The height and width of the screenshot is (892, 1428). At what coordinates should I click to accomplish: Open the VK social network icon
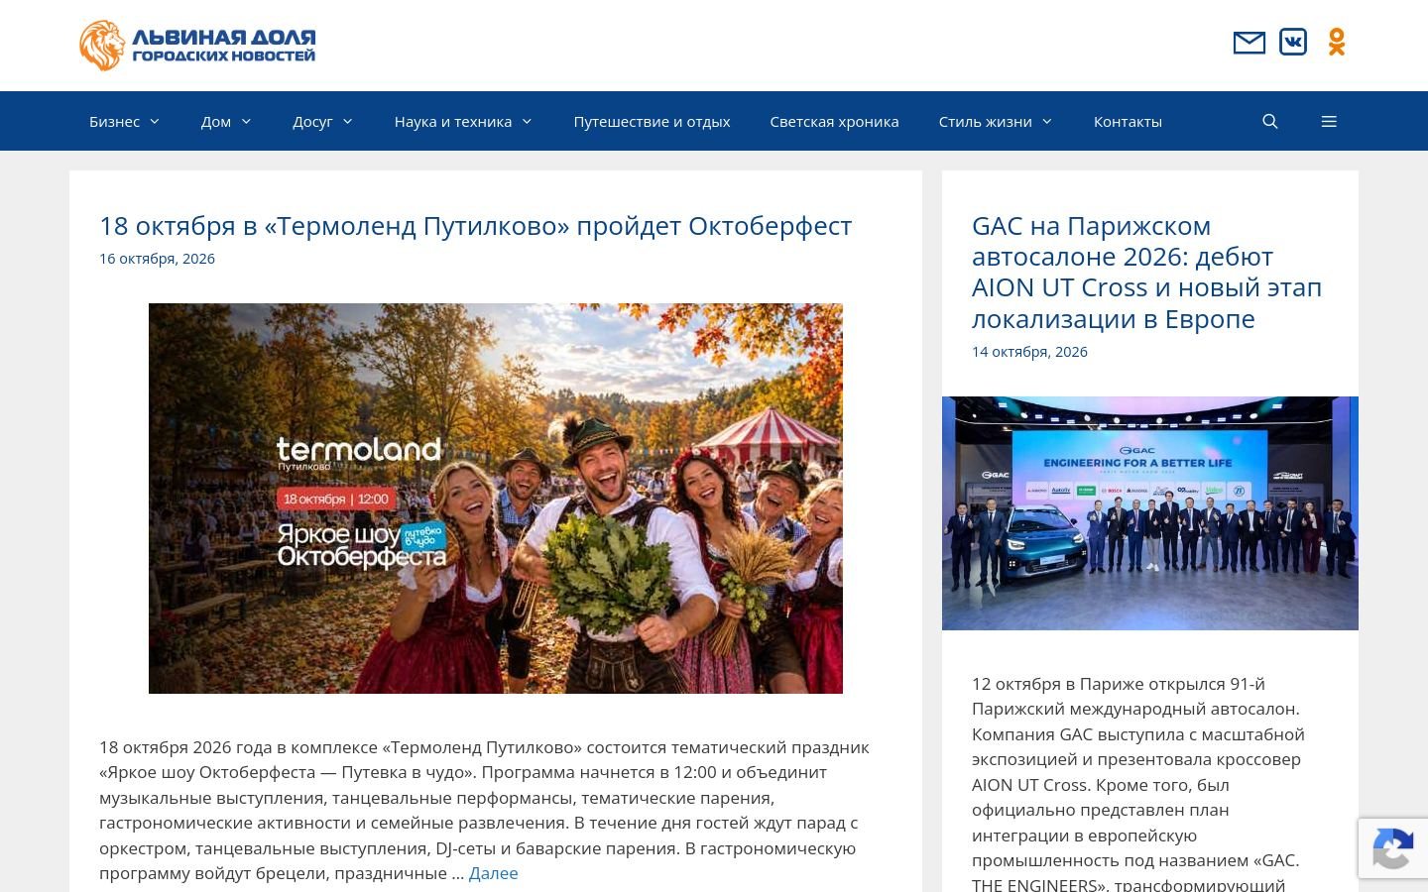(x=1293, y=42)
